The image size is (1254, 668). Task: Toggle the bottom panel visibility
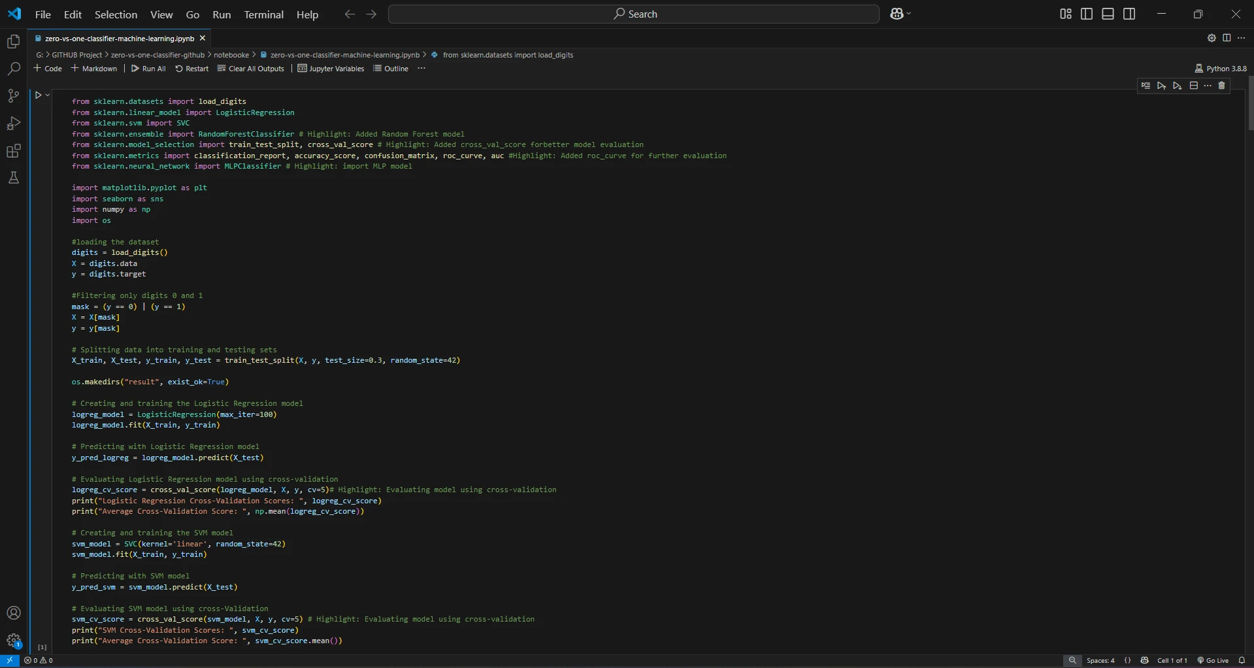pos(1108,14)
